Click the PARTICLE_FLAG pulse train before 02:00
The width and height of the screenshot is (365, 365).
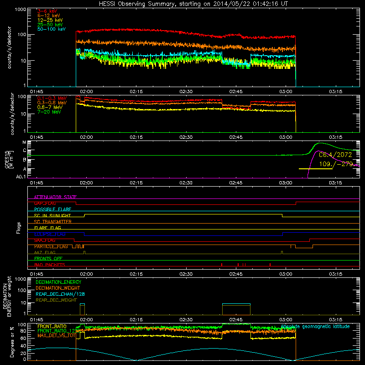coord(78,246)
